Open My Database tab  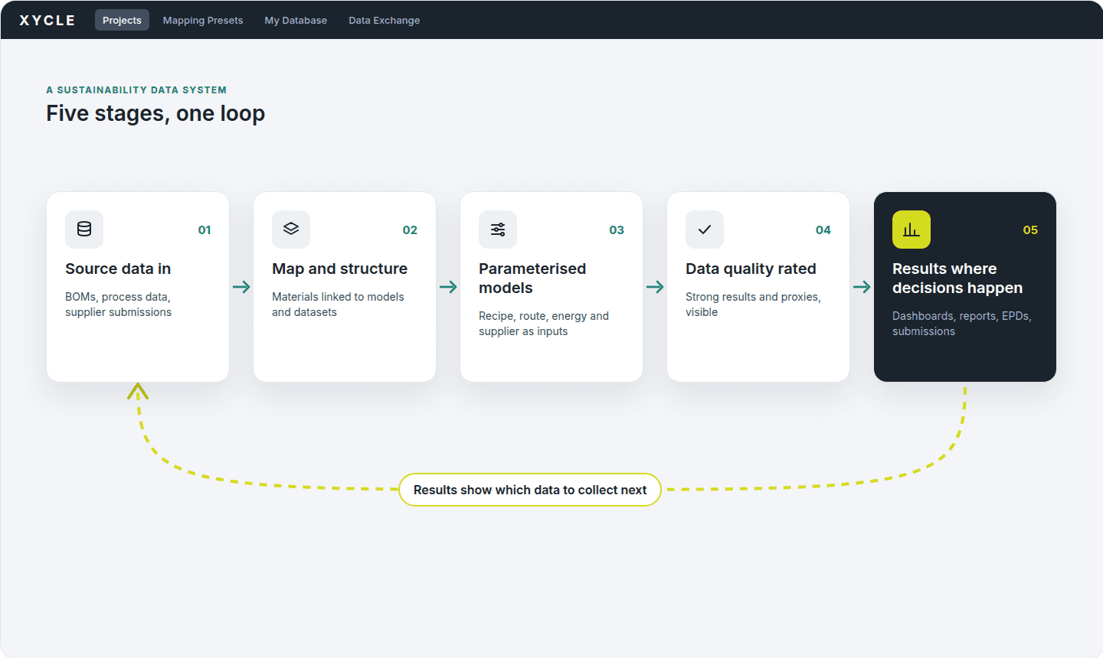[x=296, y=20]
